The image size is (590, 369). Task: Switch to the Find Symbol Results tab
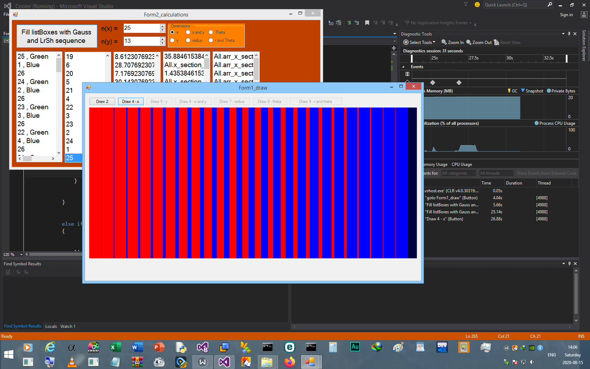pyautogui.click(x=22, y=326)
